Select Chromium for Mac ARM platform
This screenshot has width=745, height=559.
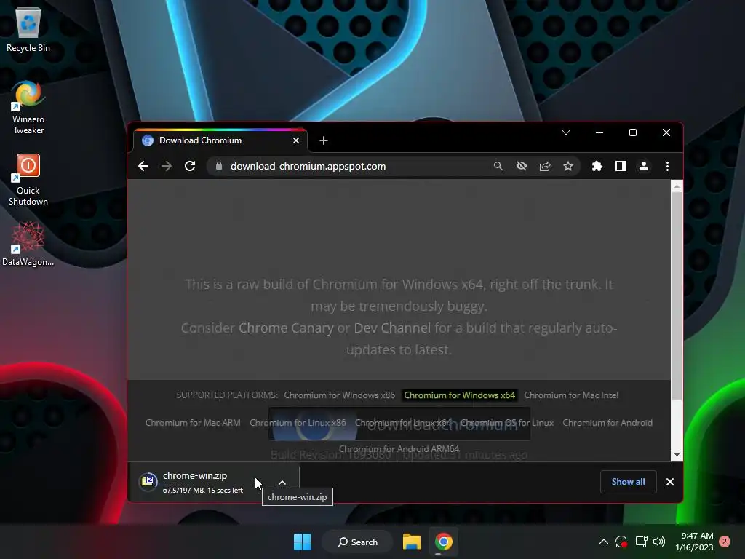[193, 423]
